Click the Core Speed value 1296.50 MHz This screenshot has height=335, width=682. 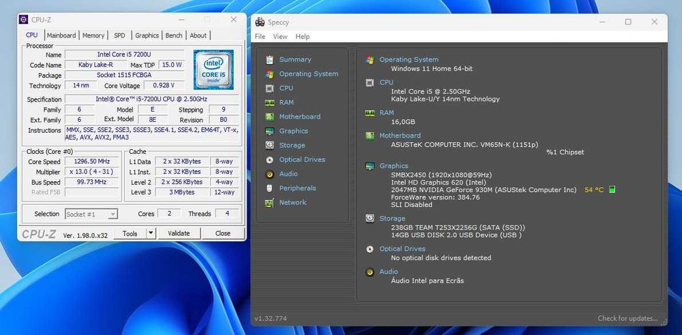tap(92, 161)
